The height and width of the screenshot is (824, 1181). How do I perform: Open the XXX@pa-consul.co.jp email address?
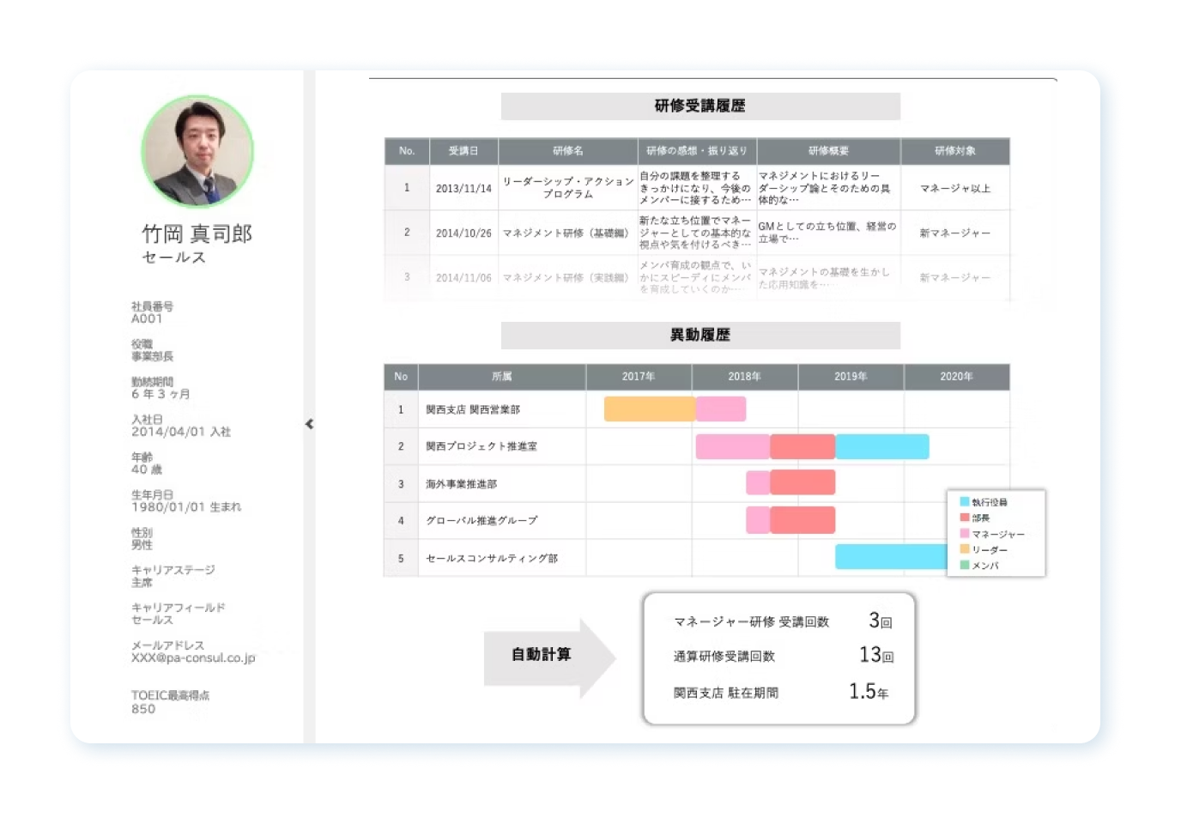pyautogui.click(x=193, y=658)
